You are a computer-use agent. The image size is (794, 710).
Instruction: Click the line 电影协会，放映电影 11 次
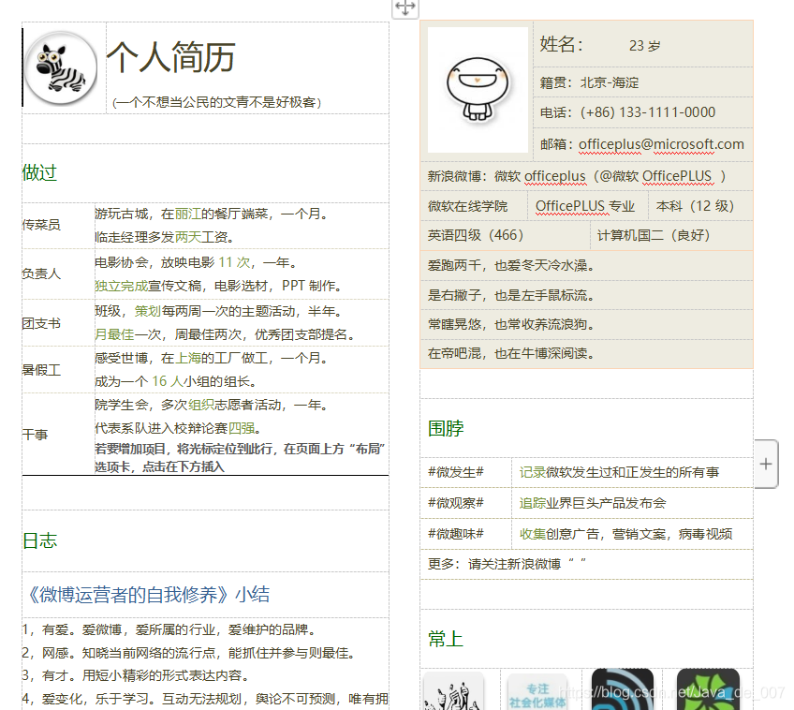(196, 262)
